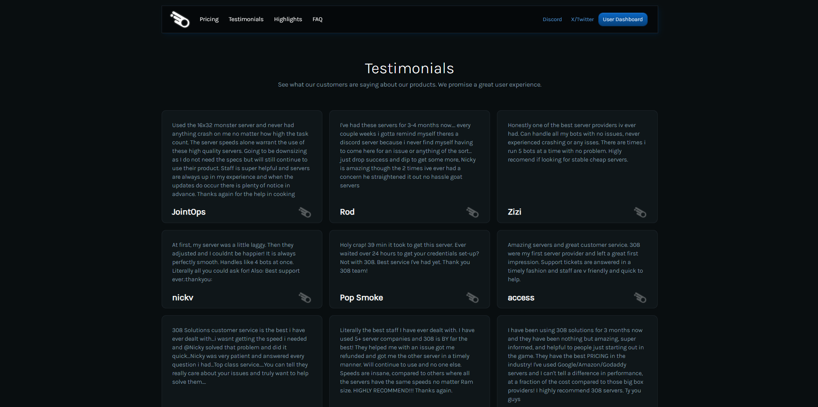Screen dimensions: 818x407
Task: Click the comet icon on access's testimonial
Action: (x=640, y=298)
